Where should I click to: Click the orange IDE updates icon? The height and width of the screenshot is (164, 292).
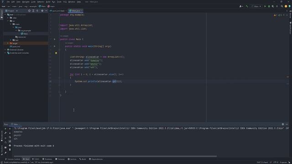286,6
